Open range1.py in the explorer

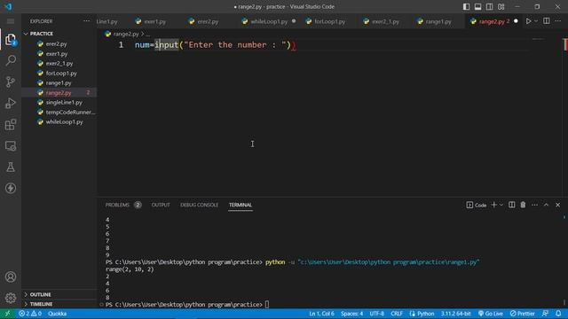pos(59,82)
